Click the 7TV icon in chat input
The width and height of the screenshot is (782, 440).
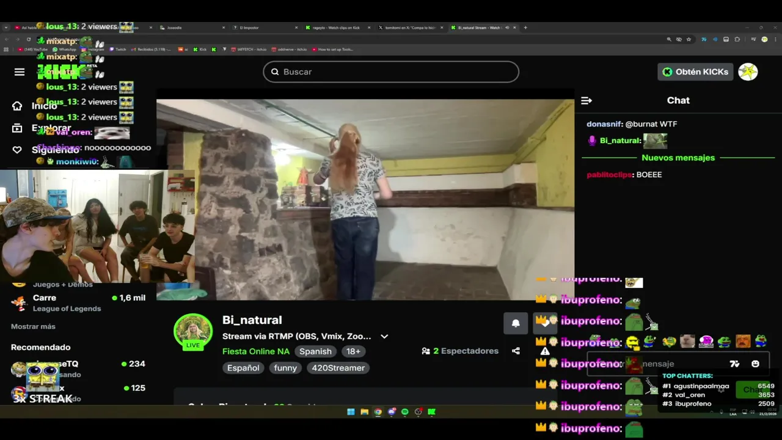click(x=734, y=364)
